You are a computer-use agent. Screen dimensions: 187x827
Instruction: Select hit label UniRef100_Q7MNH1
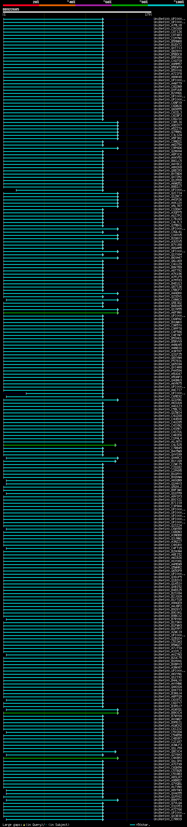168,132
